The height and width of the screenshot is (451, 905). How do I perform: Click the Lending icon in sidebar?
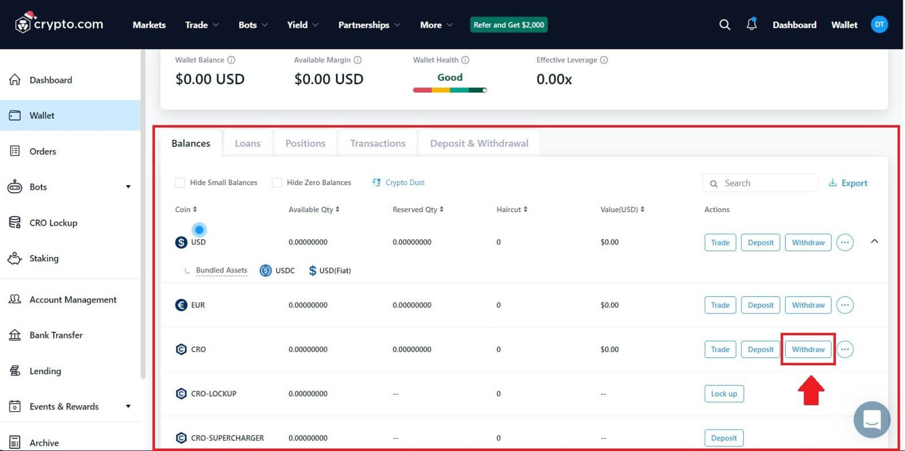pos(15,371)
